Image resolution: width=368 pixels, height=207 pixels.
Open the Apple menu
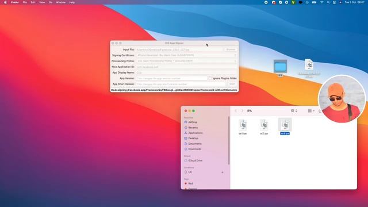point(5,2)
